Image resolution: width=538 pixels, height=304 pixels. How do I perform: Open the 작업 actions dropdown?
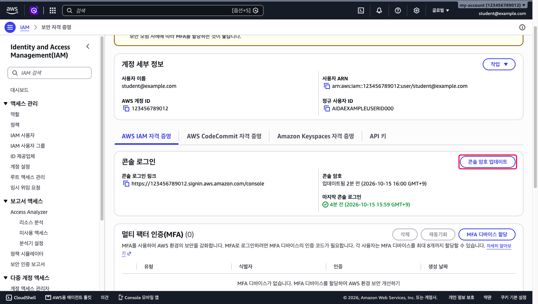pos(499,64)
